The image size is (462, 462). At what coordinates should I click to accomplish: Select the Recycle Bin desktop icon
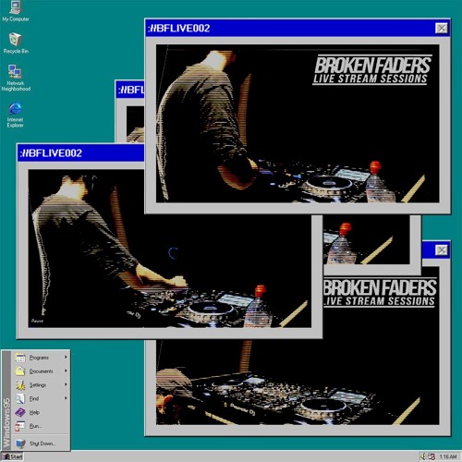16,43
